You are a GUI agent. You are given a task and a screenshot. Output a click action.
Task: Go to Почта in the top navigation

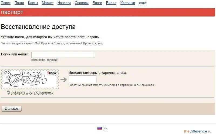coord(19,3)
